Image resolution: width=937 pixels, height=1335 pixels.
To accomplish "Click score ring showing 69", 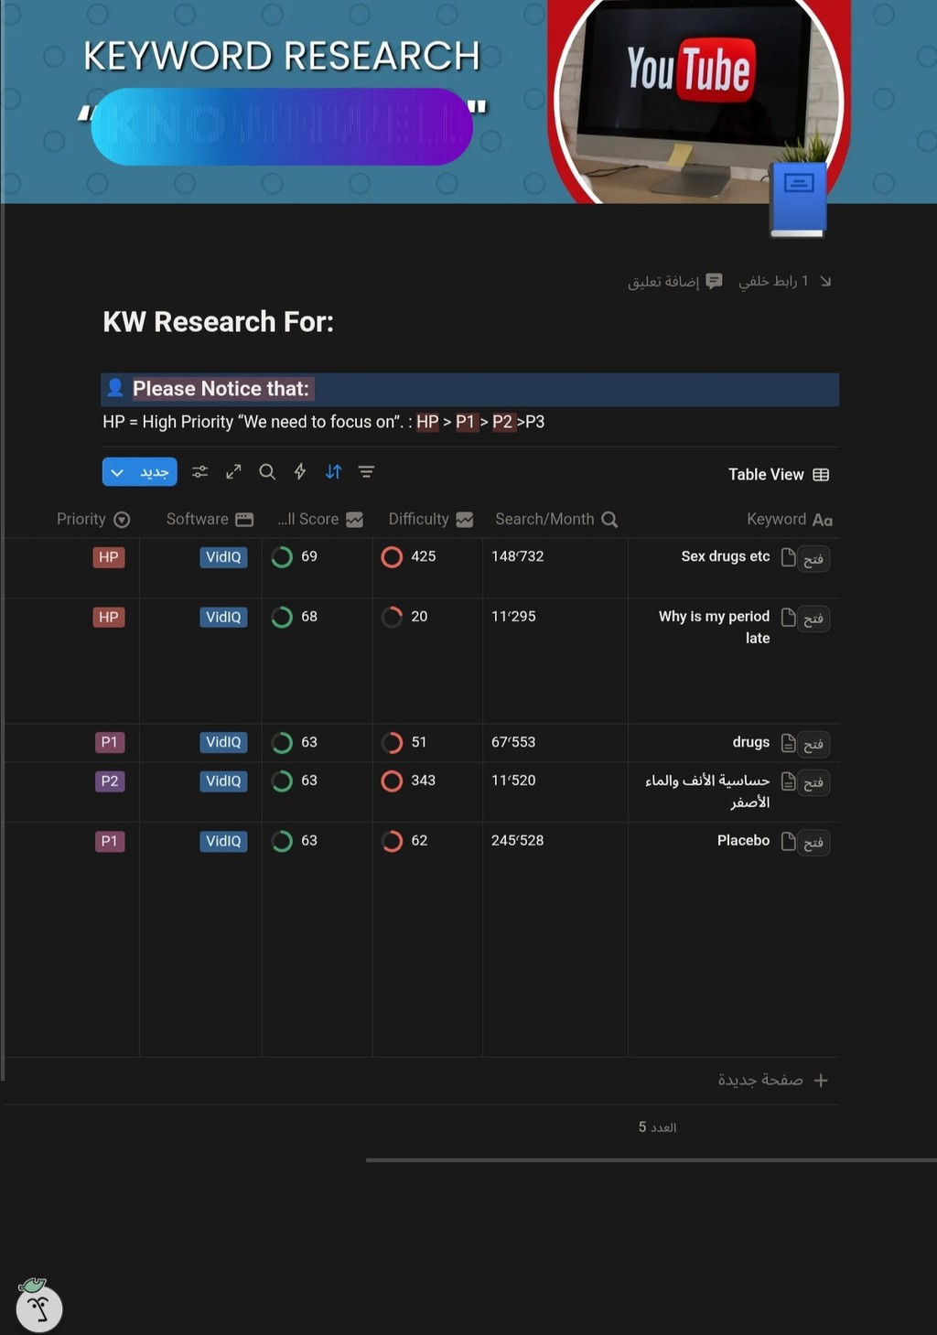I will click(x=282, y=557).
